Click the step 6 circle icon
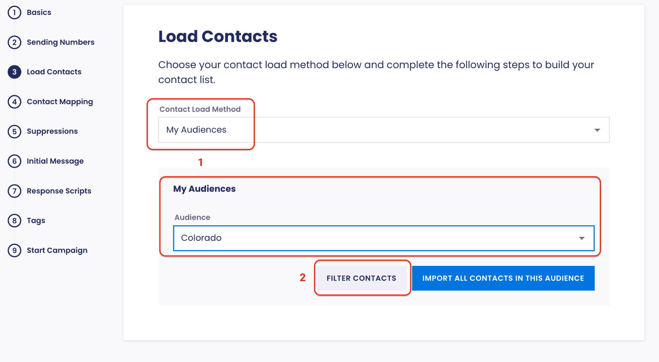 pyautogui.click(x=14, y=161)
